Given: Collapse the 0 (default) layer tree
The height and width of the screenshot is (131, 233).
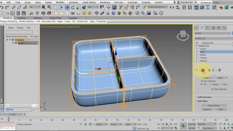Looking at the screenshot, I should tap(7, 40).
